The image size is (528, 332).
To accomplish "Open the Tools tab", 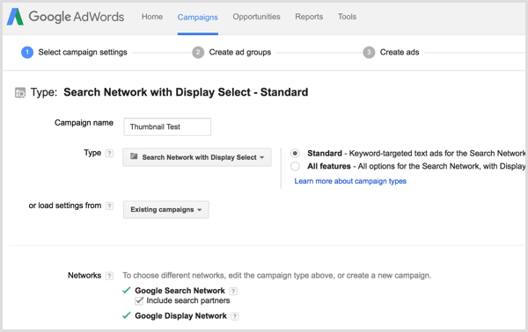I will point(347,17).
